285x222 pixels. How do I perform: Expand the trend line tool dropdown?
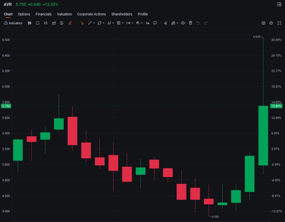[x=93, y=23]
